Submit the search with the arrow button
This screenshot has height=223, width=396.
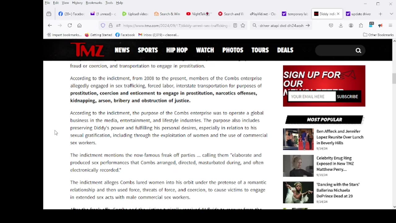tap(308, 25)
